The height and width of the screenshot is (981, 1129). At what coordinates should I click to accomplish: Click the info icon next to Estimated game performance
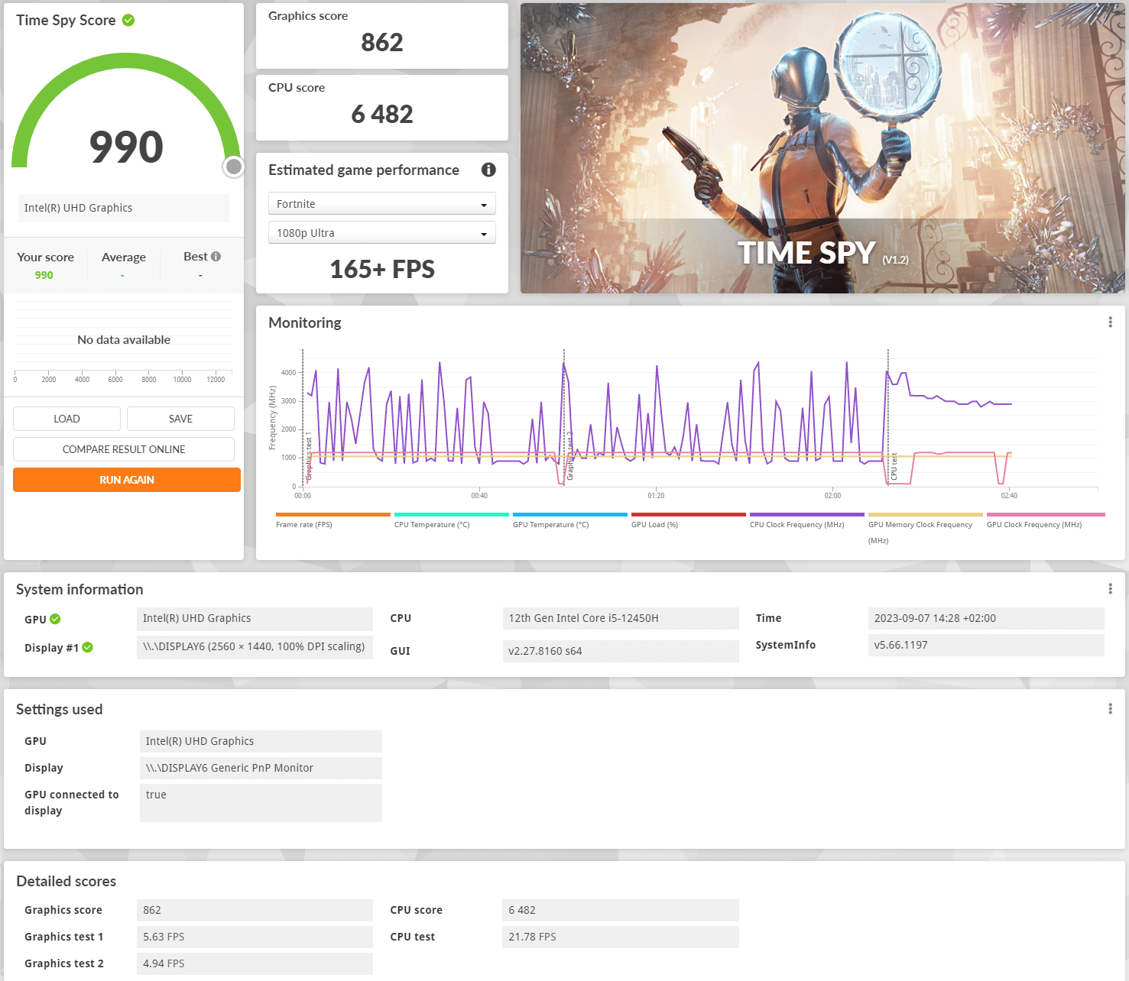pos(488,170)
